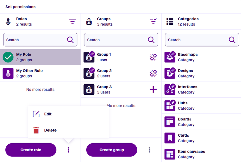Click the red Delete trash icon

(36, 130)
